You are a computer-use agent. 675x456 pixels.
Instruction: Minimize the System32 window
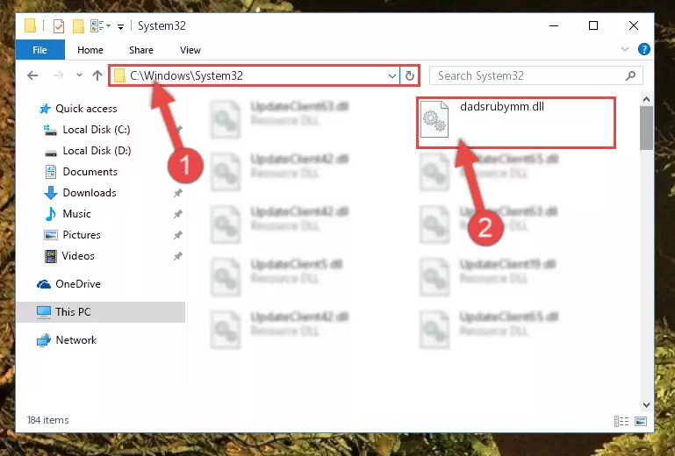pos(554,25)
